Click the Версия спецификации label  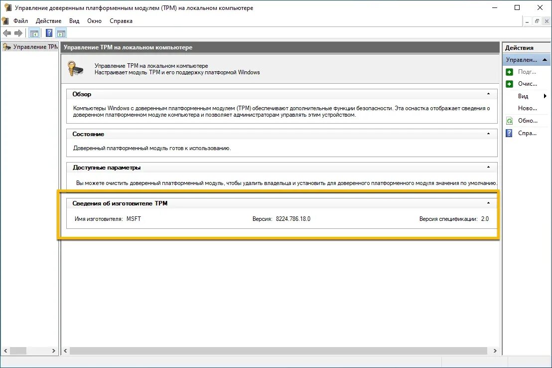click(x=448, y=219)
